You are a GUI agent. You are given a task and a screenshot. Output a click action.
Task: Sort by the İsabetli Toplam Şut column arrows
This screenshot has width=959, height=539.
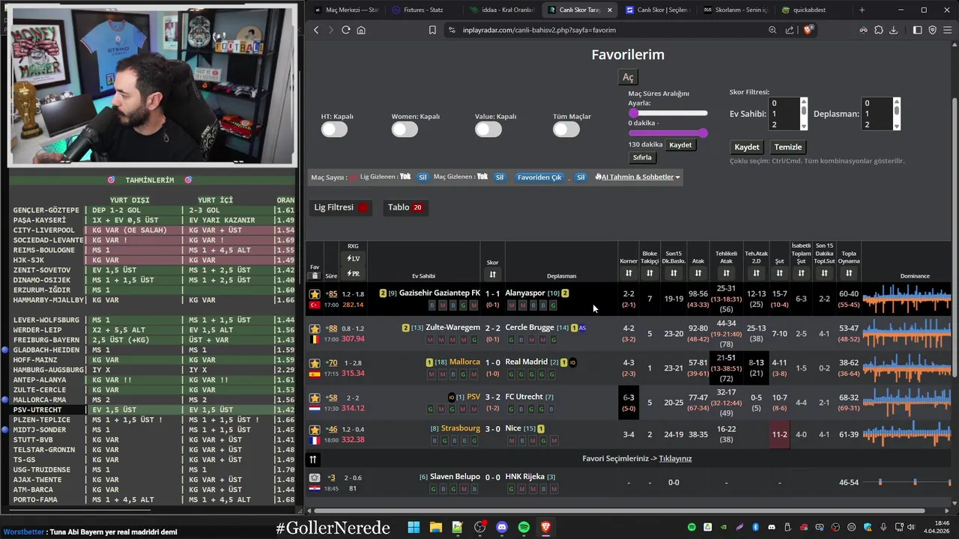801,273
